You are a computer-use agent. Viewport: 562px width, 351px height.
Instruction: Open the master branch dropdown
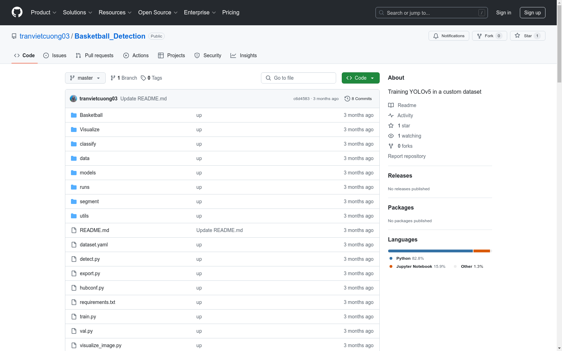[85, 78]
